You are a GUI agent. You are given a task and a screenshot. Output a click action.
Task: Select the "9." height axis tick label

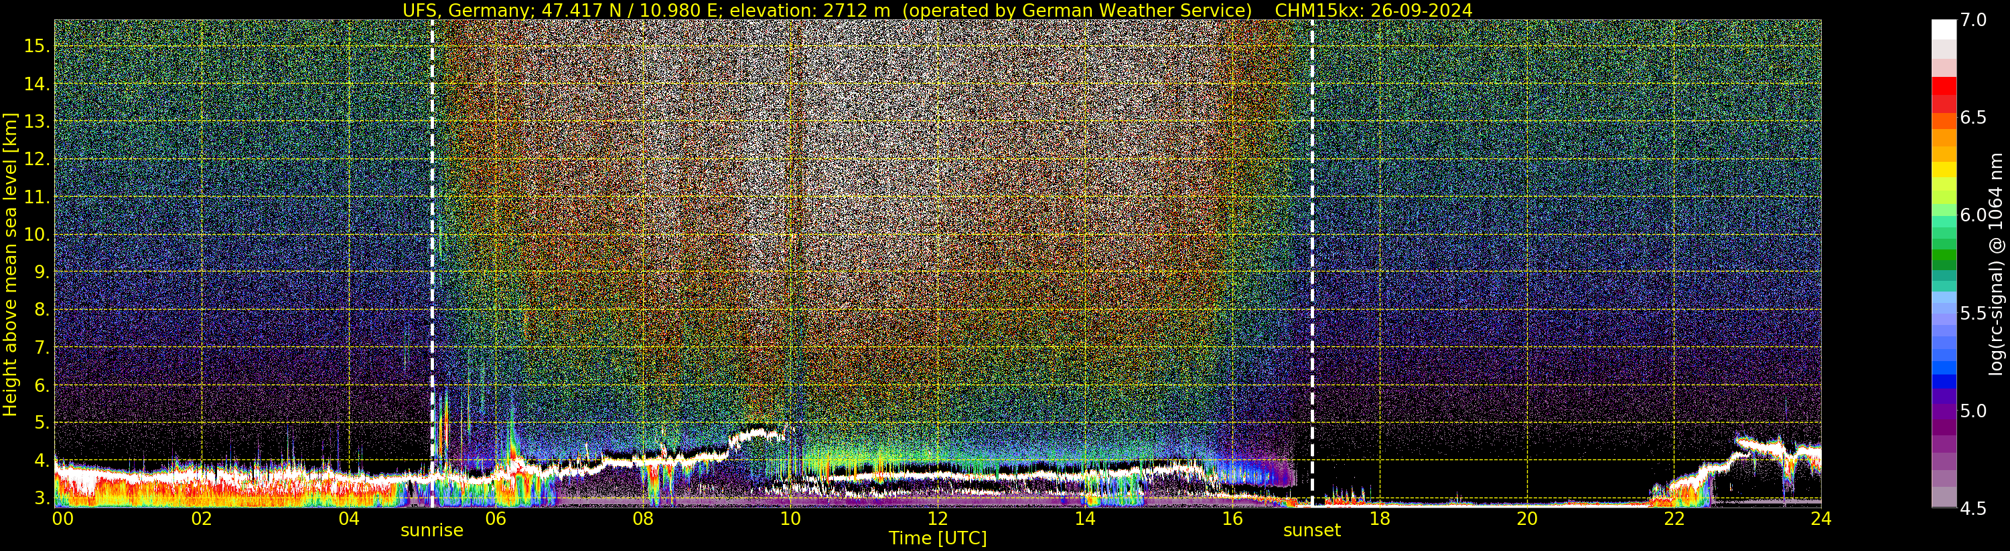(x=42, y=272)
